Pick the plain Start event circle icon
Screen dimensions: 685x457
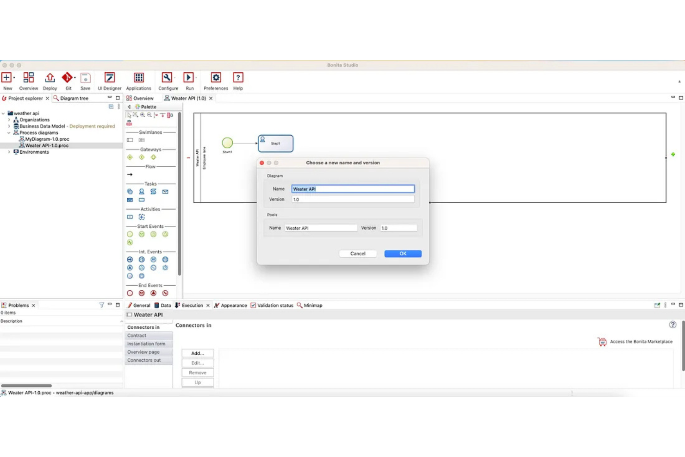coord(130,234)
